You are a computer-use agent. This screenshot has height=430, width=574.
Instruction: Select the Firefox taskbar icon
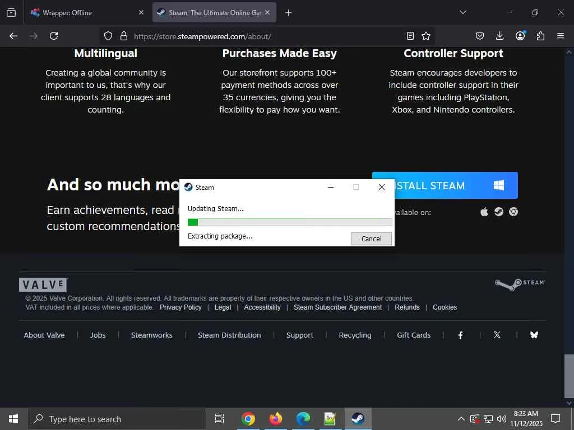pyautogui.click(x=276, y=419)
